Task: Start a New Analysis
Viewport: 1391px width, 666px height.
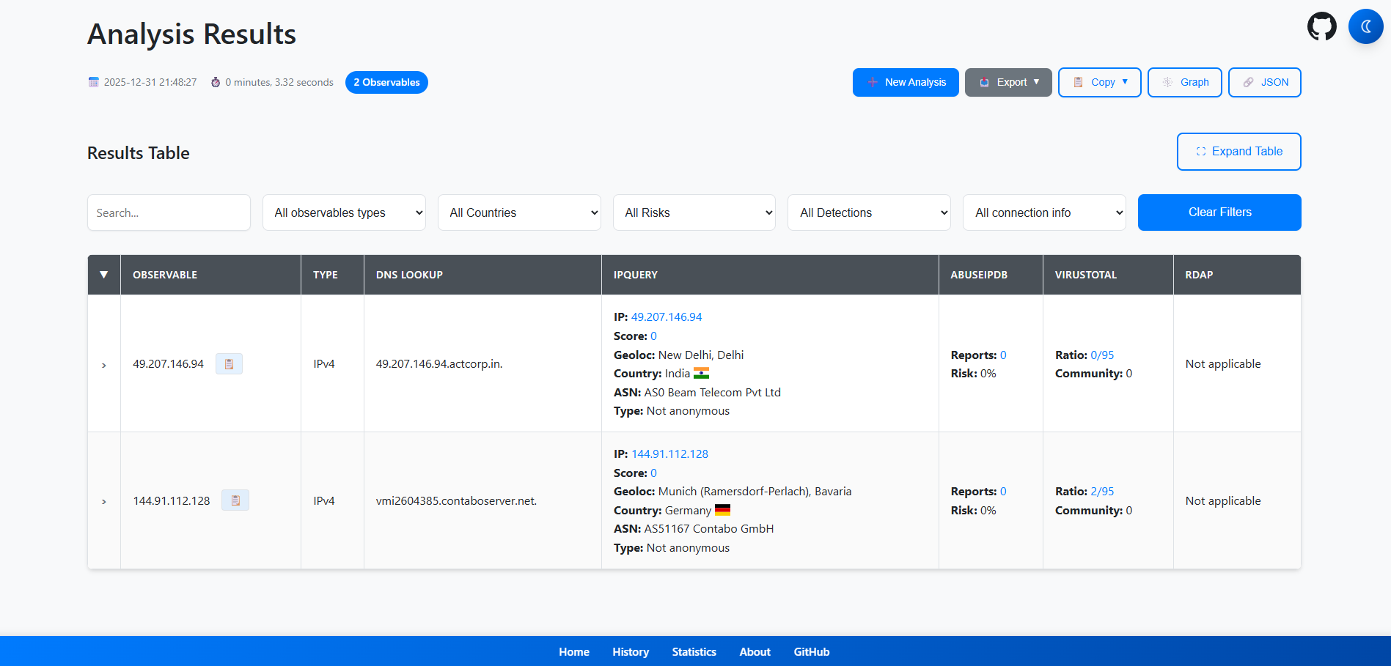Action: tap(906, 82)
